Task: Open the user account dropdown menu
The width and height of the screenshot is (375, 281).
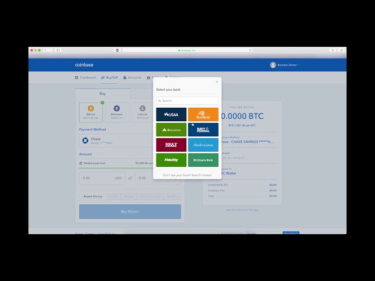Action: pyautogui.click(x=285, y=65)
